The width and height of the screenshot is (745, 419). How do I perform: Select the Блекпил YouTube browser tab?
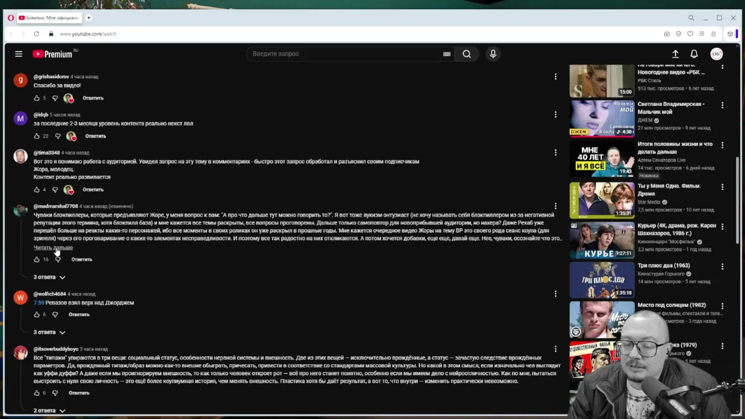(49, 18)
